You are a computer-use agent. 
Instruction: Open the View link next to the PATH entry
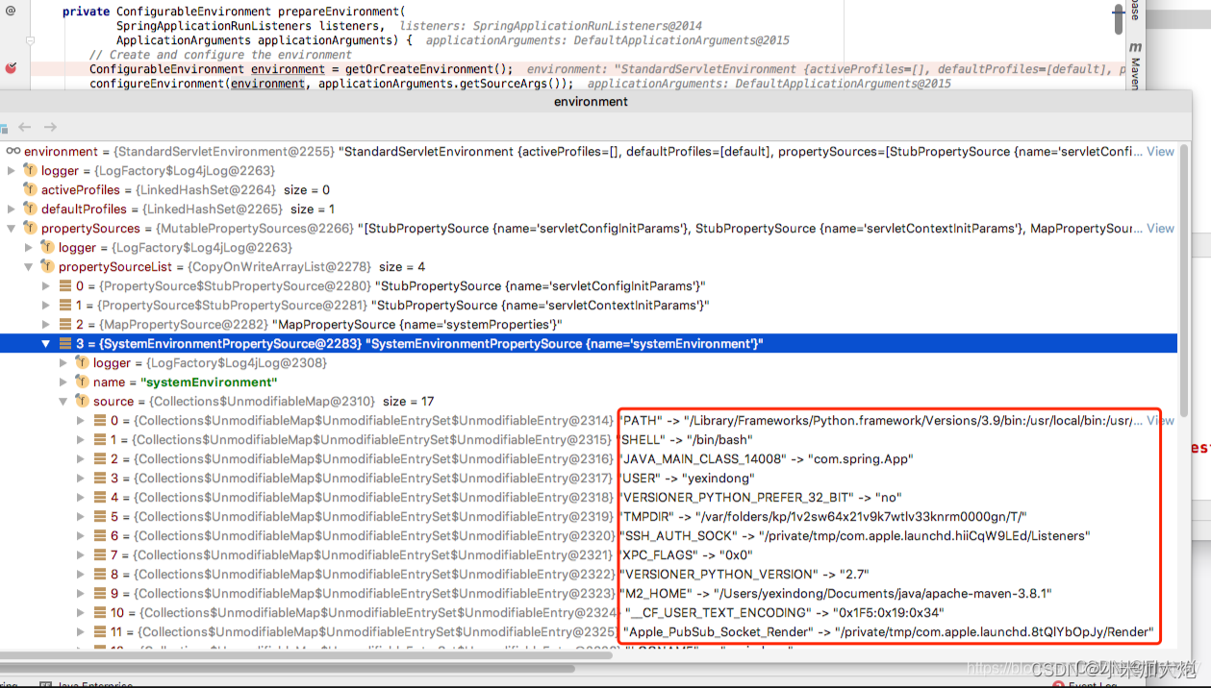tap(1160, 420)
